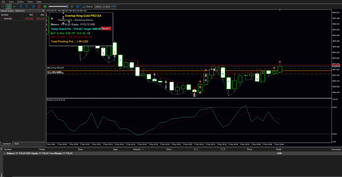Select candlestick chart type icon
This screenshot has width=342, height=177.
[9, 6]
